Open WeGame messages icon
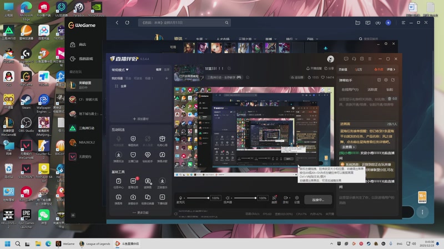 pos(368,23)
